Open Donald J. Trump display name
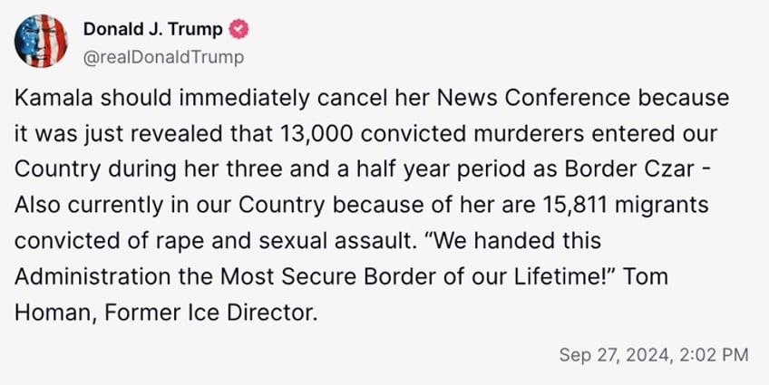The width and height of the screenshot is (769, 385). point(153,29)
